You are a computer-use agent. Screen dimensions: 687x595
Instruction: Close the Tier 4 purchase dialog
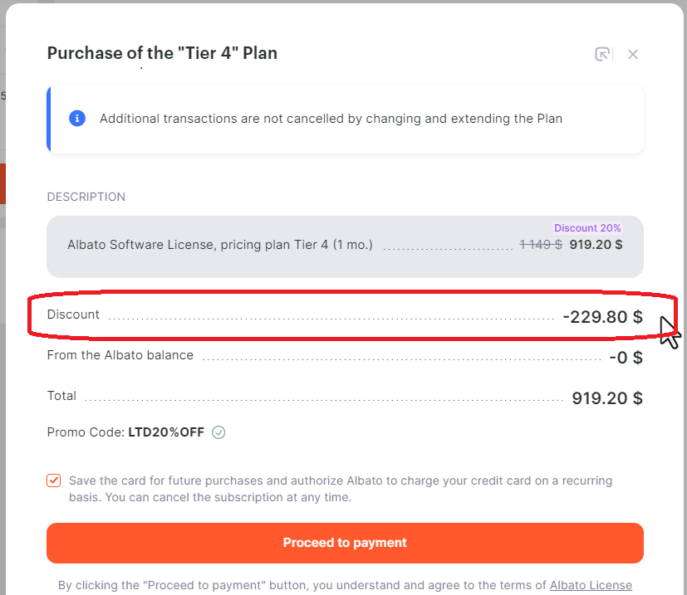click(x=632, y=54)
